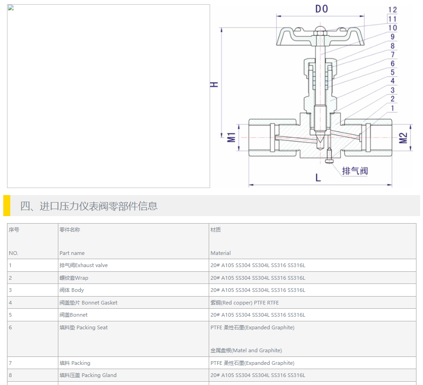Click the broken image icon at top-left

11,8
